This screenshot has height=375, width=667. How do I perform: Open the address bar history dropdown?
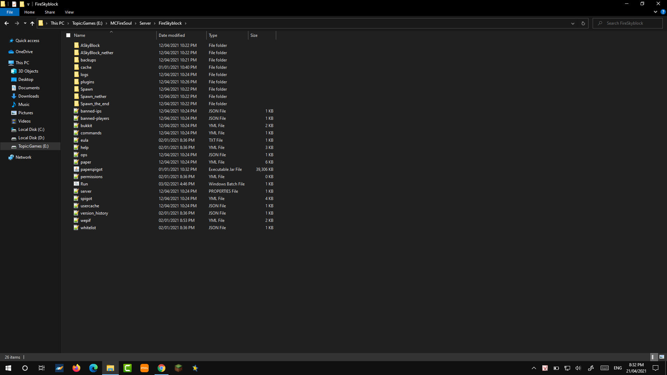click(x=573, y=23)
